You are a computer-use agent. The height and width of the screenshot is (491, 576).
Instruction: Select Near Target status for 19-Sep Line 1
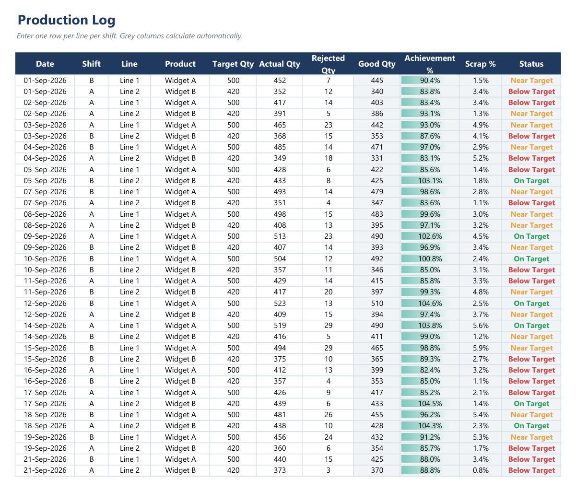tap(531, 437)
